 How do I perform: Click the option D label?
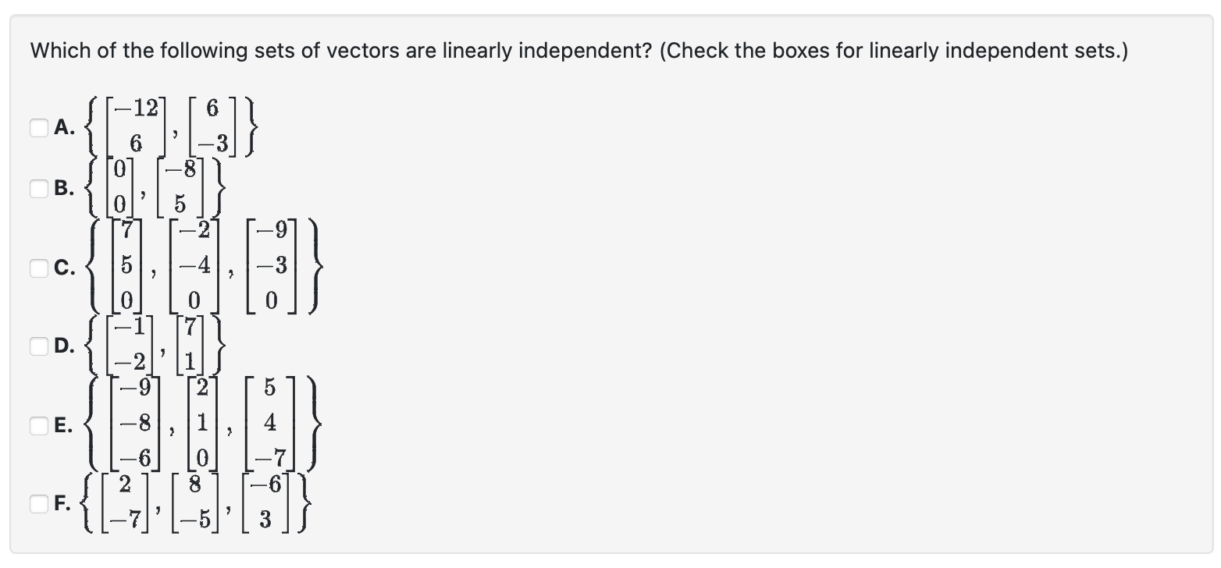pos(63,344)
